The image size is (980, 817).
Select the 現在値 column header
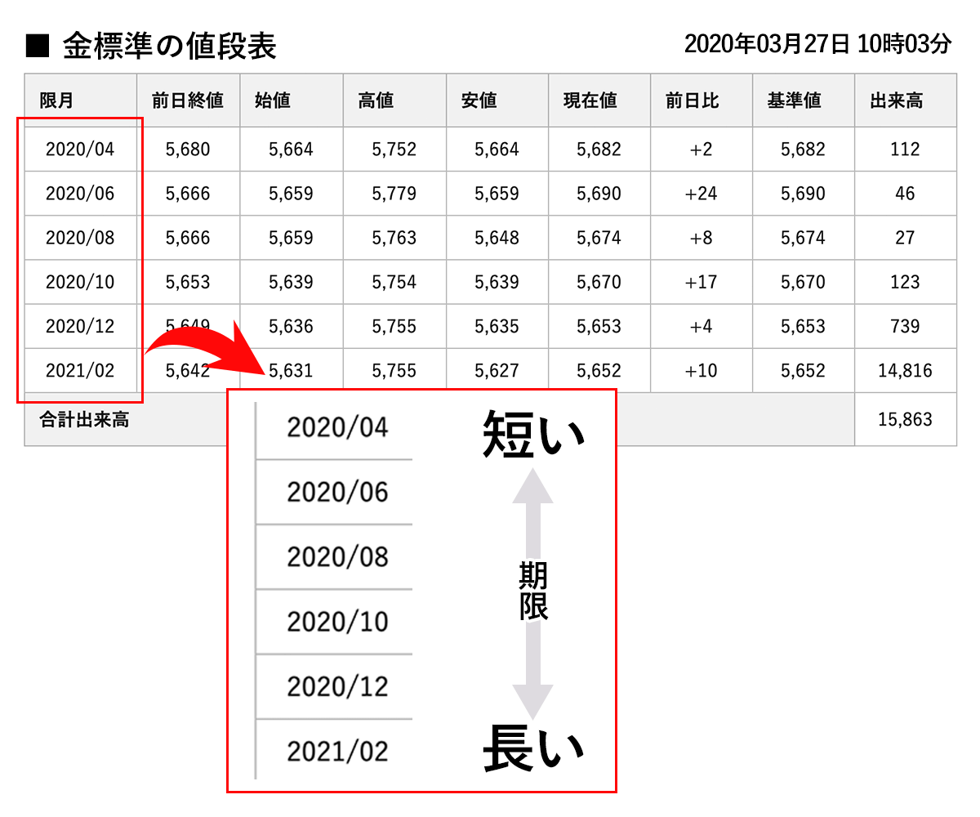click(x=590, y=100)
